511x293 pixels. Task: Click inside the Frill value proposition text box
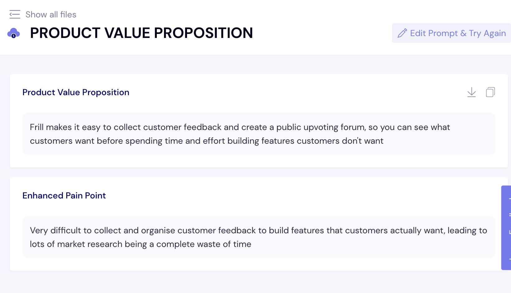click(x=259, y=134)
